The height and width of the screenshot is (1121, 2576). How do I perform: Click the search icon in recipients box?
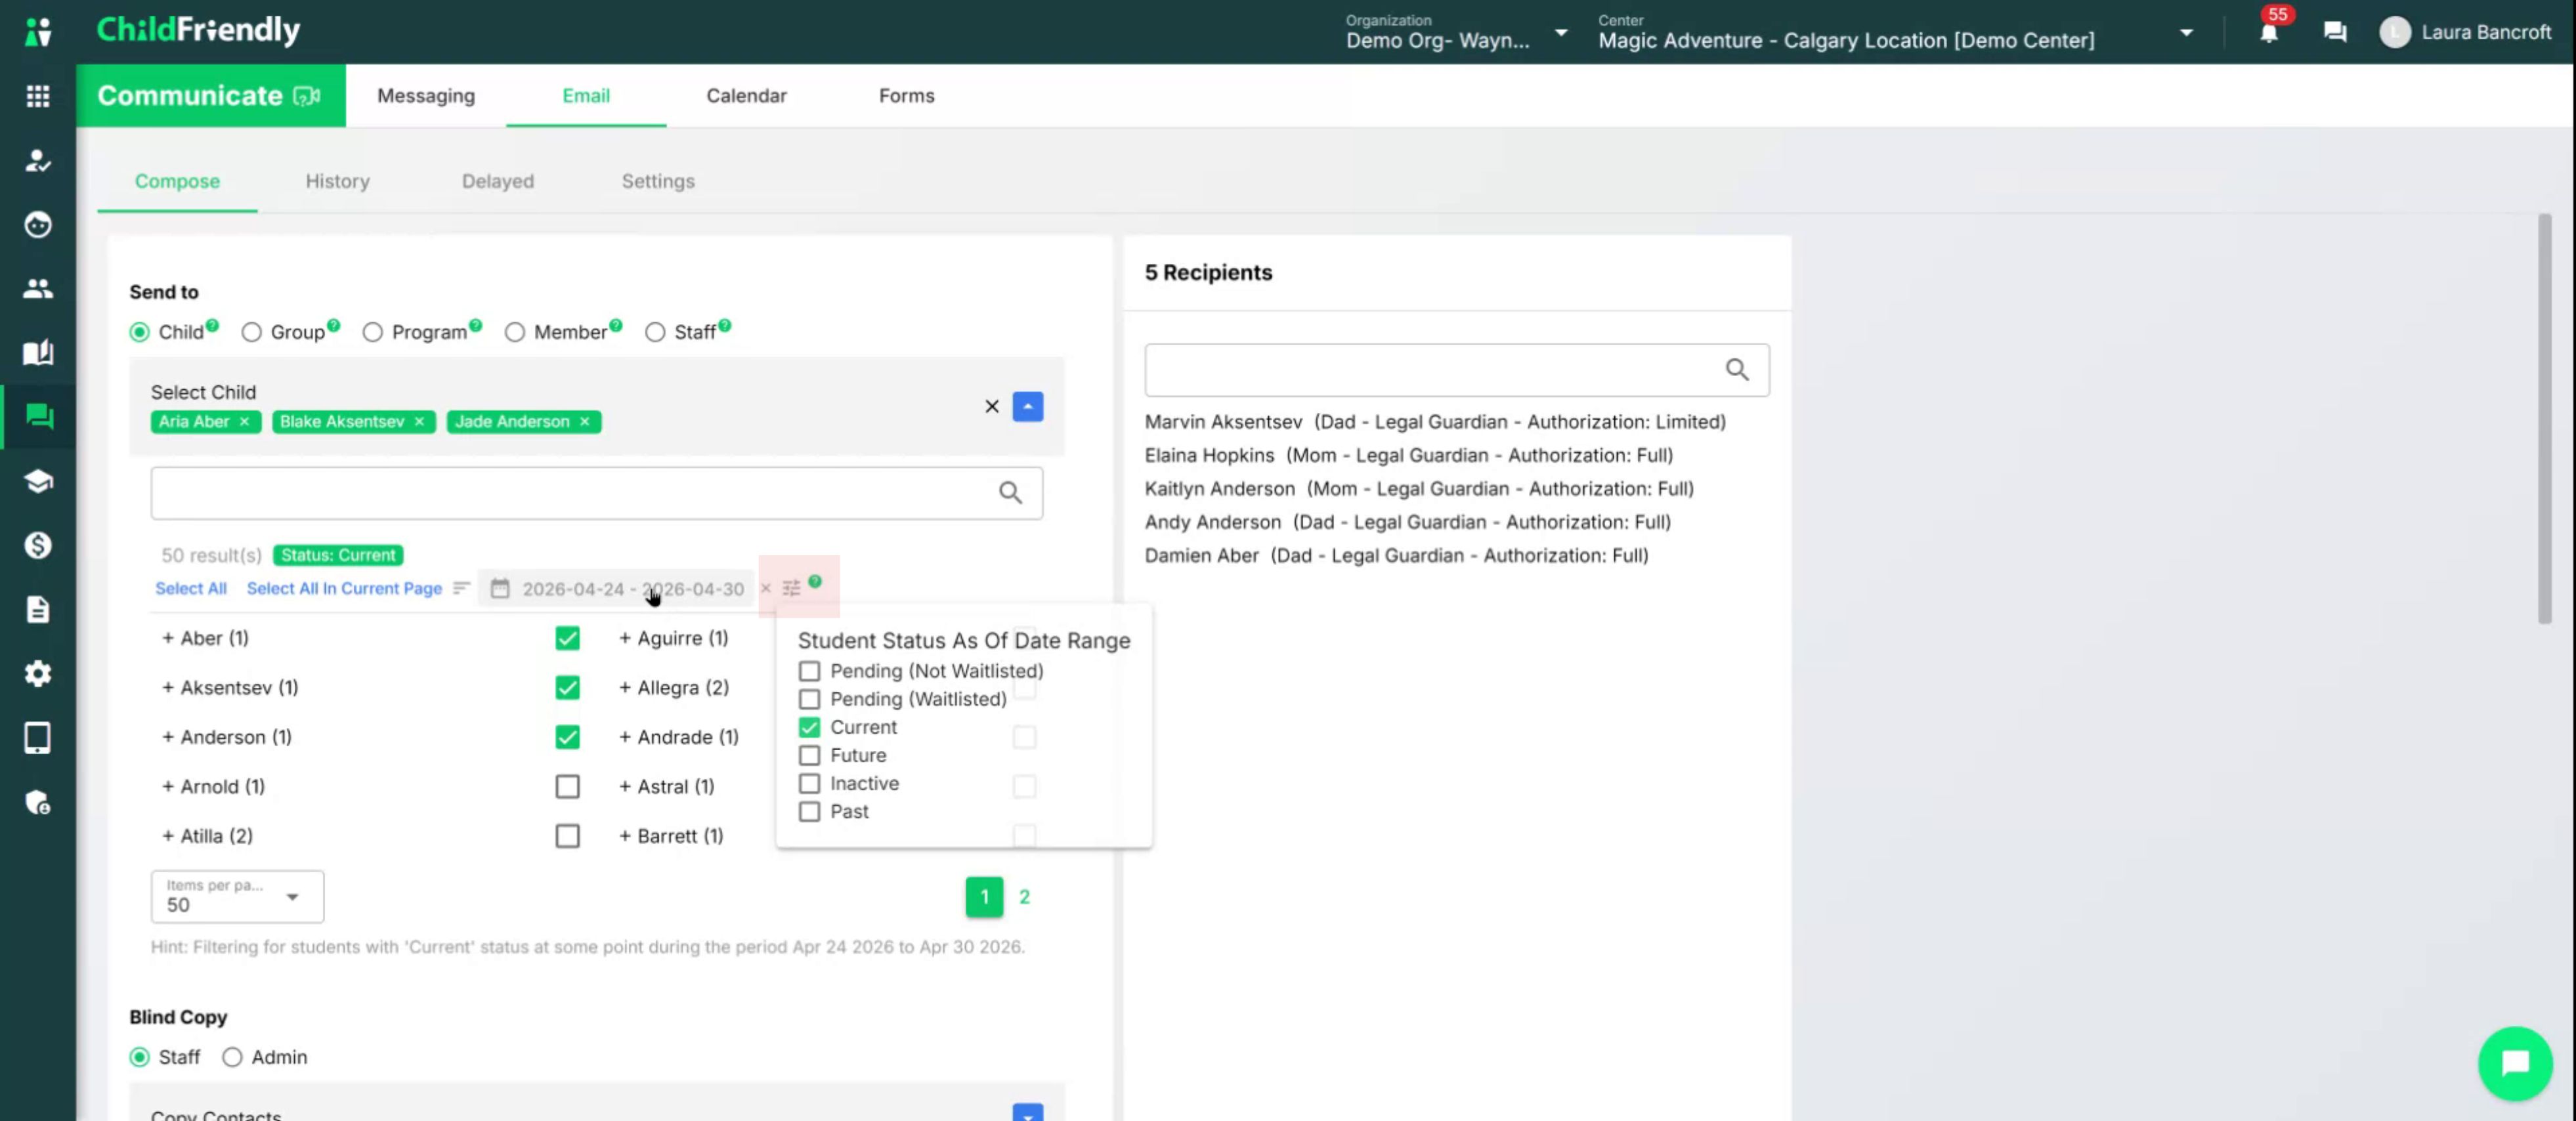pyautogui.click(x=1737, y=370)
